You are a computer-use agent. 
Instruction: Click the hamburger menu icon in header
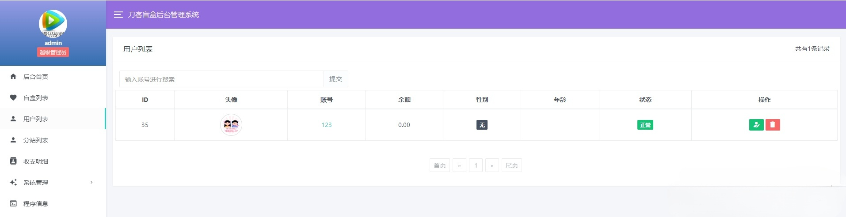(118, 15)
